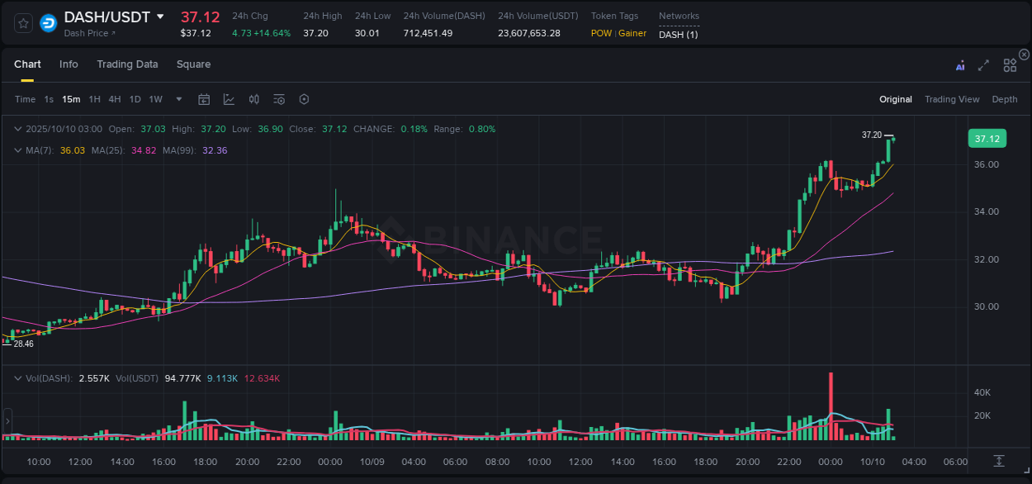Open the extra timeframes dropdown arrow
The width and height of the screenshot is (1032, 484).
[177, 98]
